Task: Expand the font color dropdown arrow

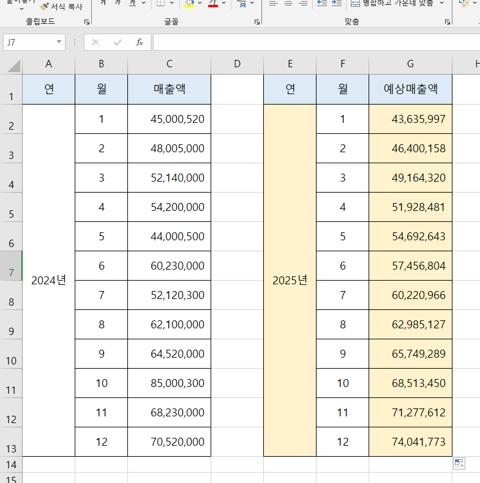Action: pos(223,3)
